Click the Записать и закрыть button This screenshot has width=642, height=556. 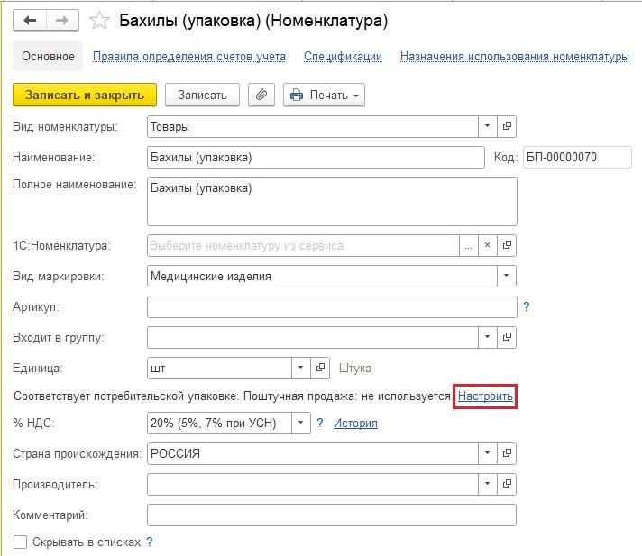point(86,95)
